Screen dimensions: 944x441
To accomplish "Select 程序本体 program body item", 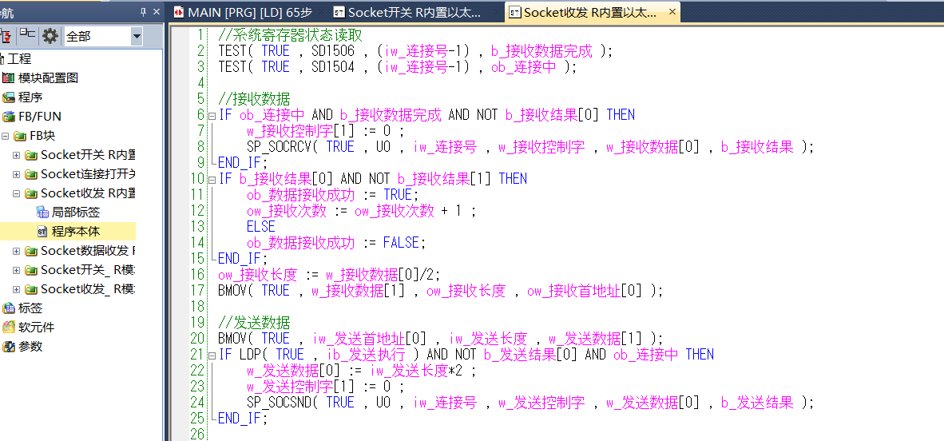I will [75, 232].
